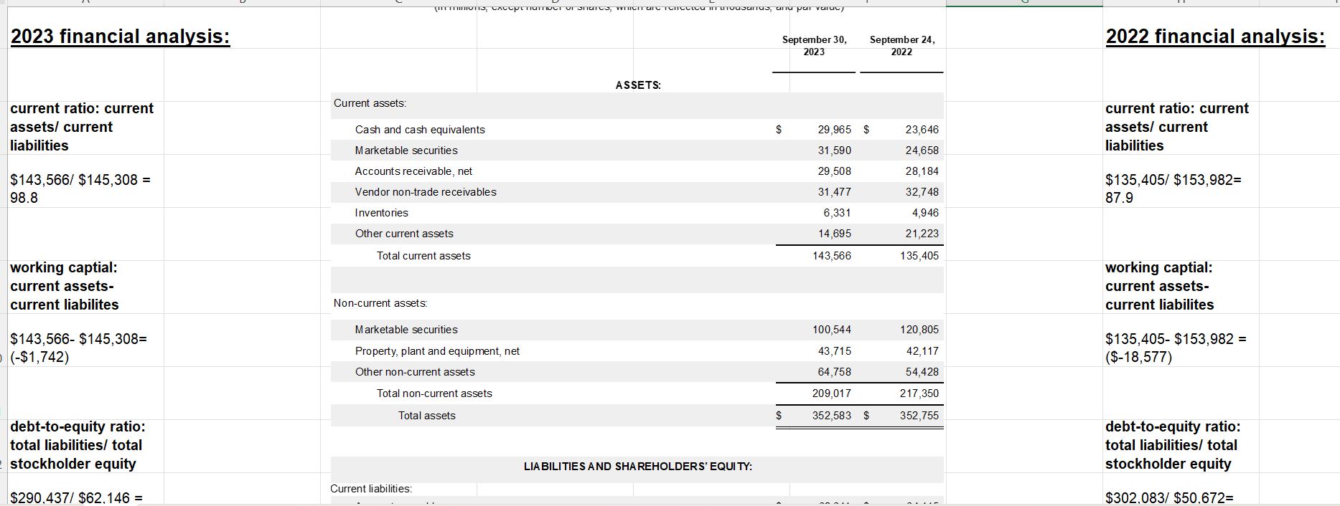Click total assets value 352,583
The image size is (1340, 506).
point(832,416)
